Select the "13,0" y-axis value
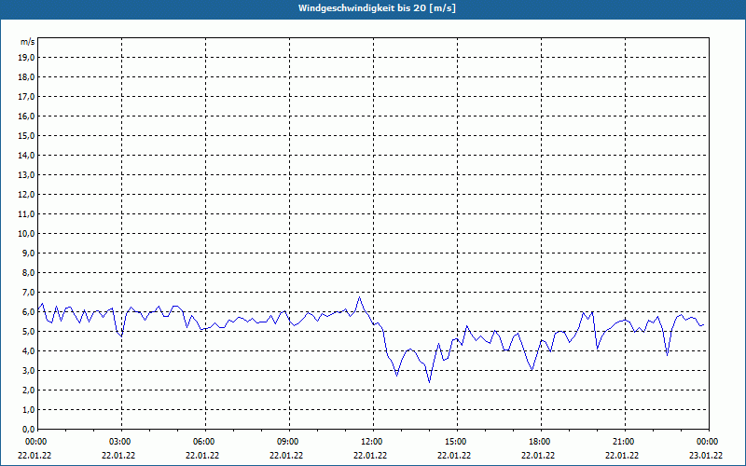This screenshot has height=466, width=746. (26, 175)
